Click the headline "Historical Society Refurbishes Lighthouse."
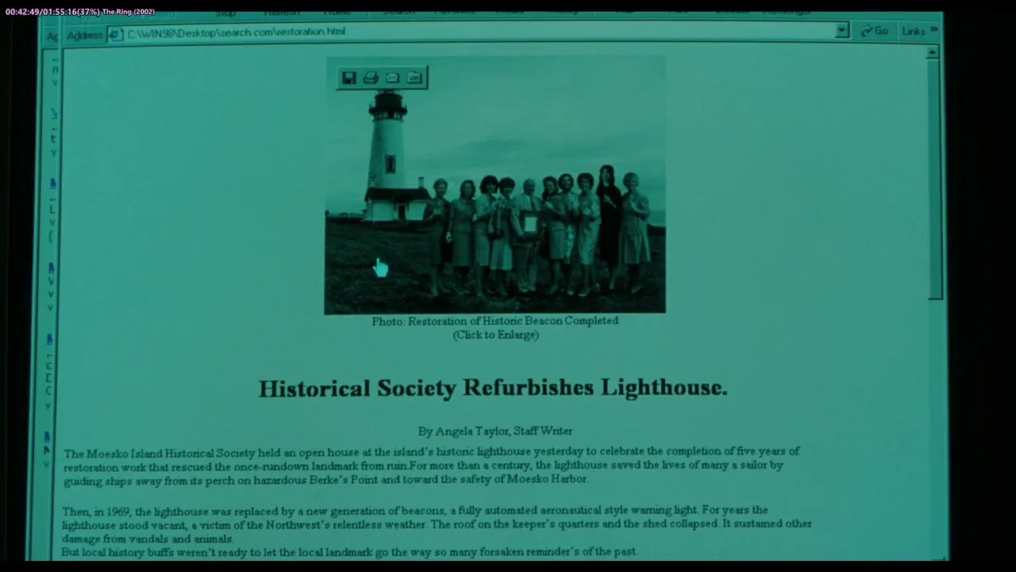Screen dimensions: 1016x572 [x=493, y=388]
